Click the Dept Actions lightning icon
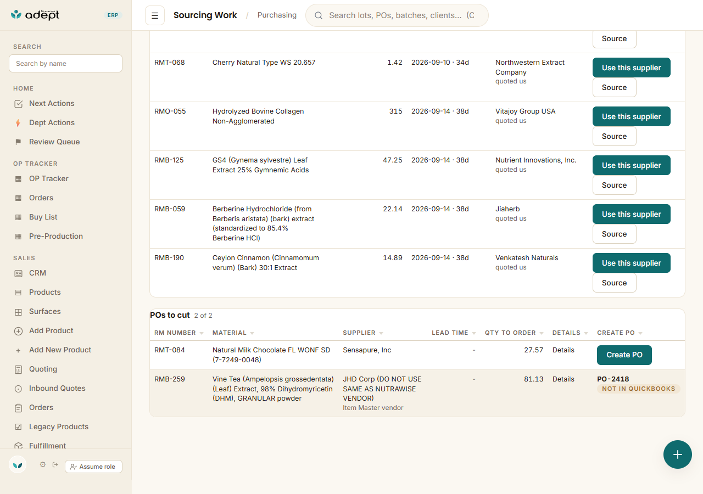This screenshot has height=494, width=703. [x=18, y=123]
